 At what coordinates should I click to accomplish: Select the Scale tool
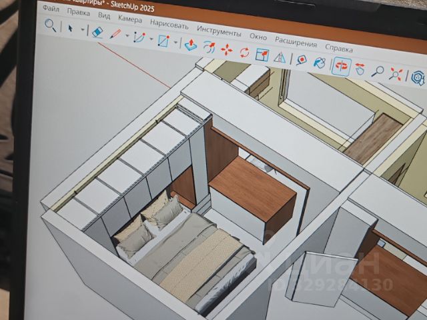pos(262,55)
